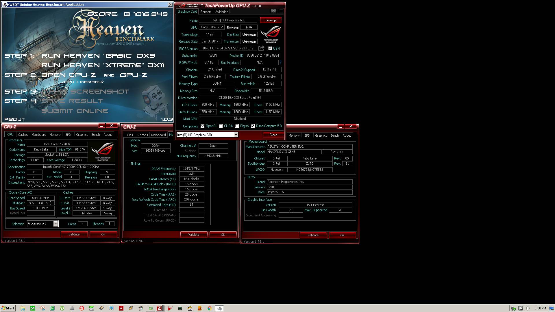Viewport: 555px width, 312px height.
Task: Open the blue monitors taskbar icon
Action: [111, 308]
